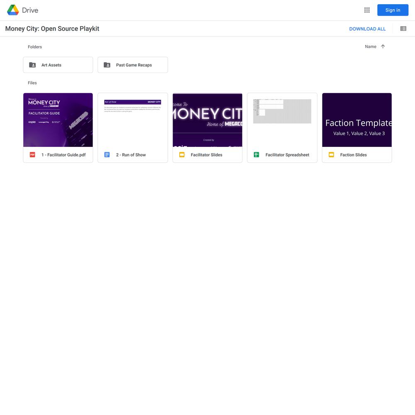Open the Google apps grid launcher
This screenshot has width=415, height=415.
pos(367,10)
